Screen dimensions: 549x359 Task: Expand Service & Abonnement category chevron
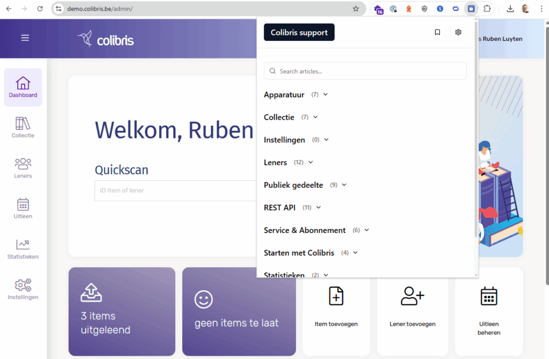click(x=367, y=230)
